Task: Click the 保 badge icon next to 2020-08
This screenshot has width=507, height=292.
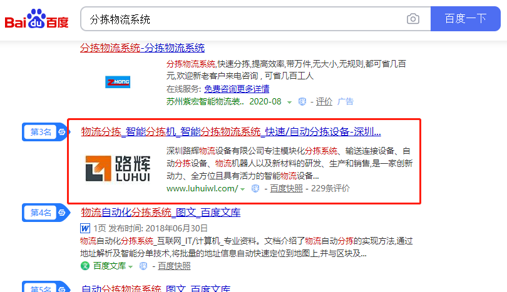Action: tap(302, 102)
